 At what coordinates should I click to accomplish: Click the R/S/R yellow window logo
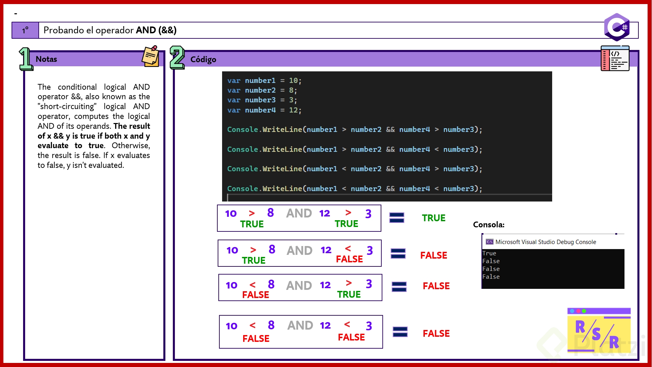(x=599, y=330)
